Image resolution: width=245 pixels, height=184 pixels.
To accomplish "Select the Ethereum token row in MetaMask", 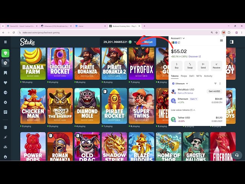I will coord(196,100).
